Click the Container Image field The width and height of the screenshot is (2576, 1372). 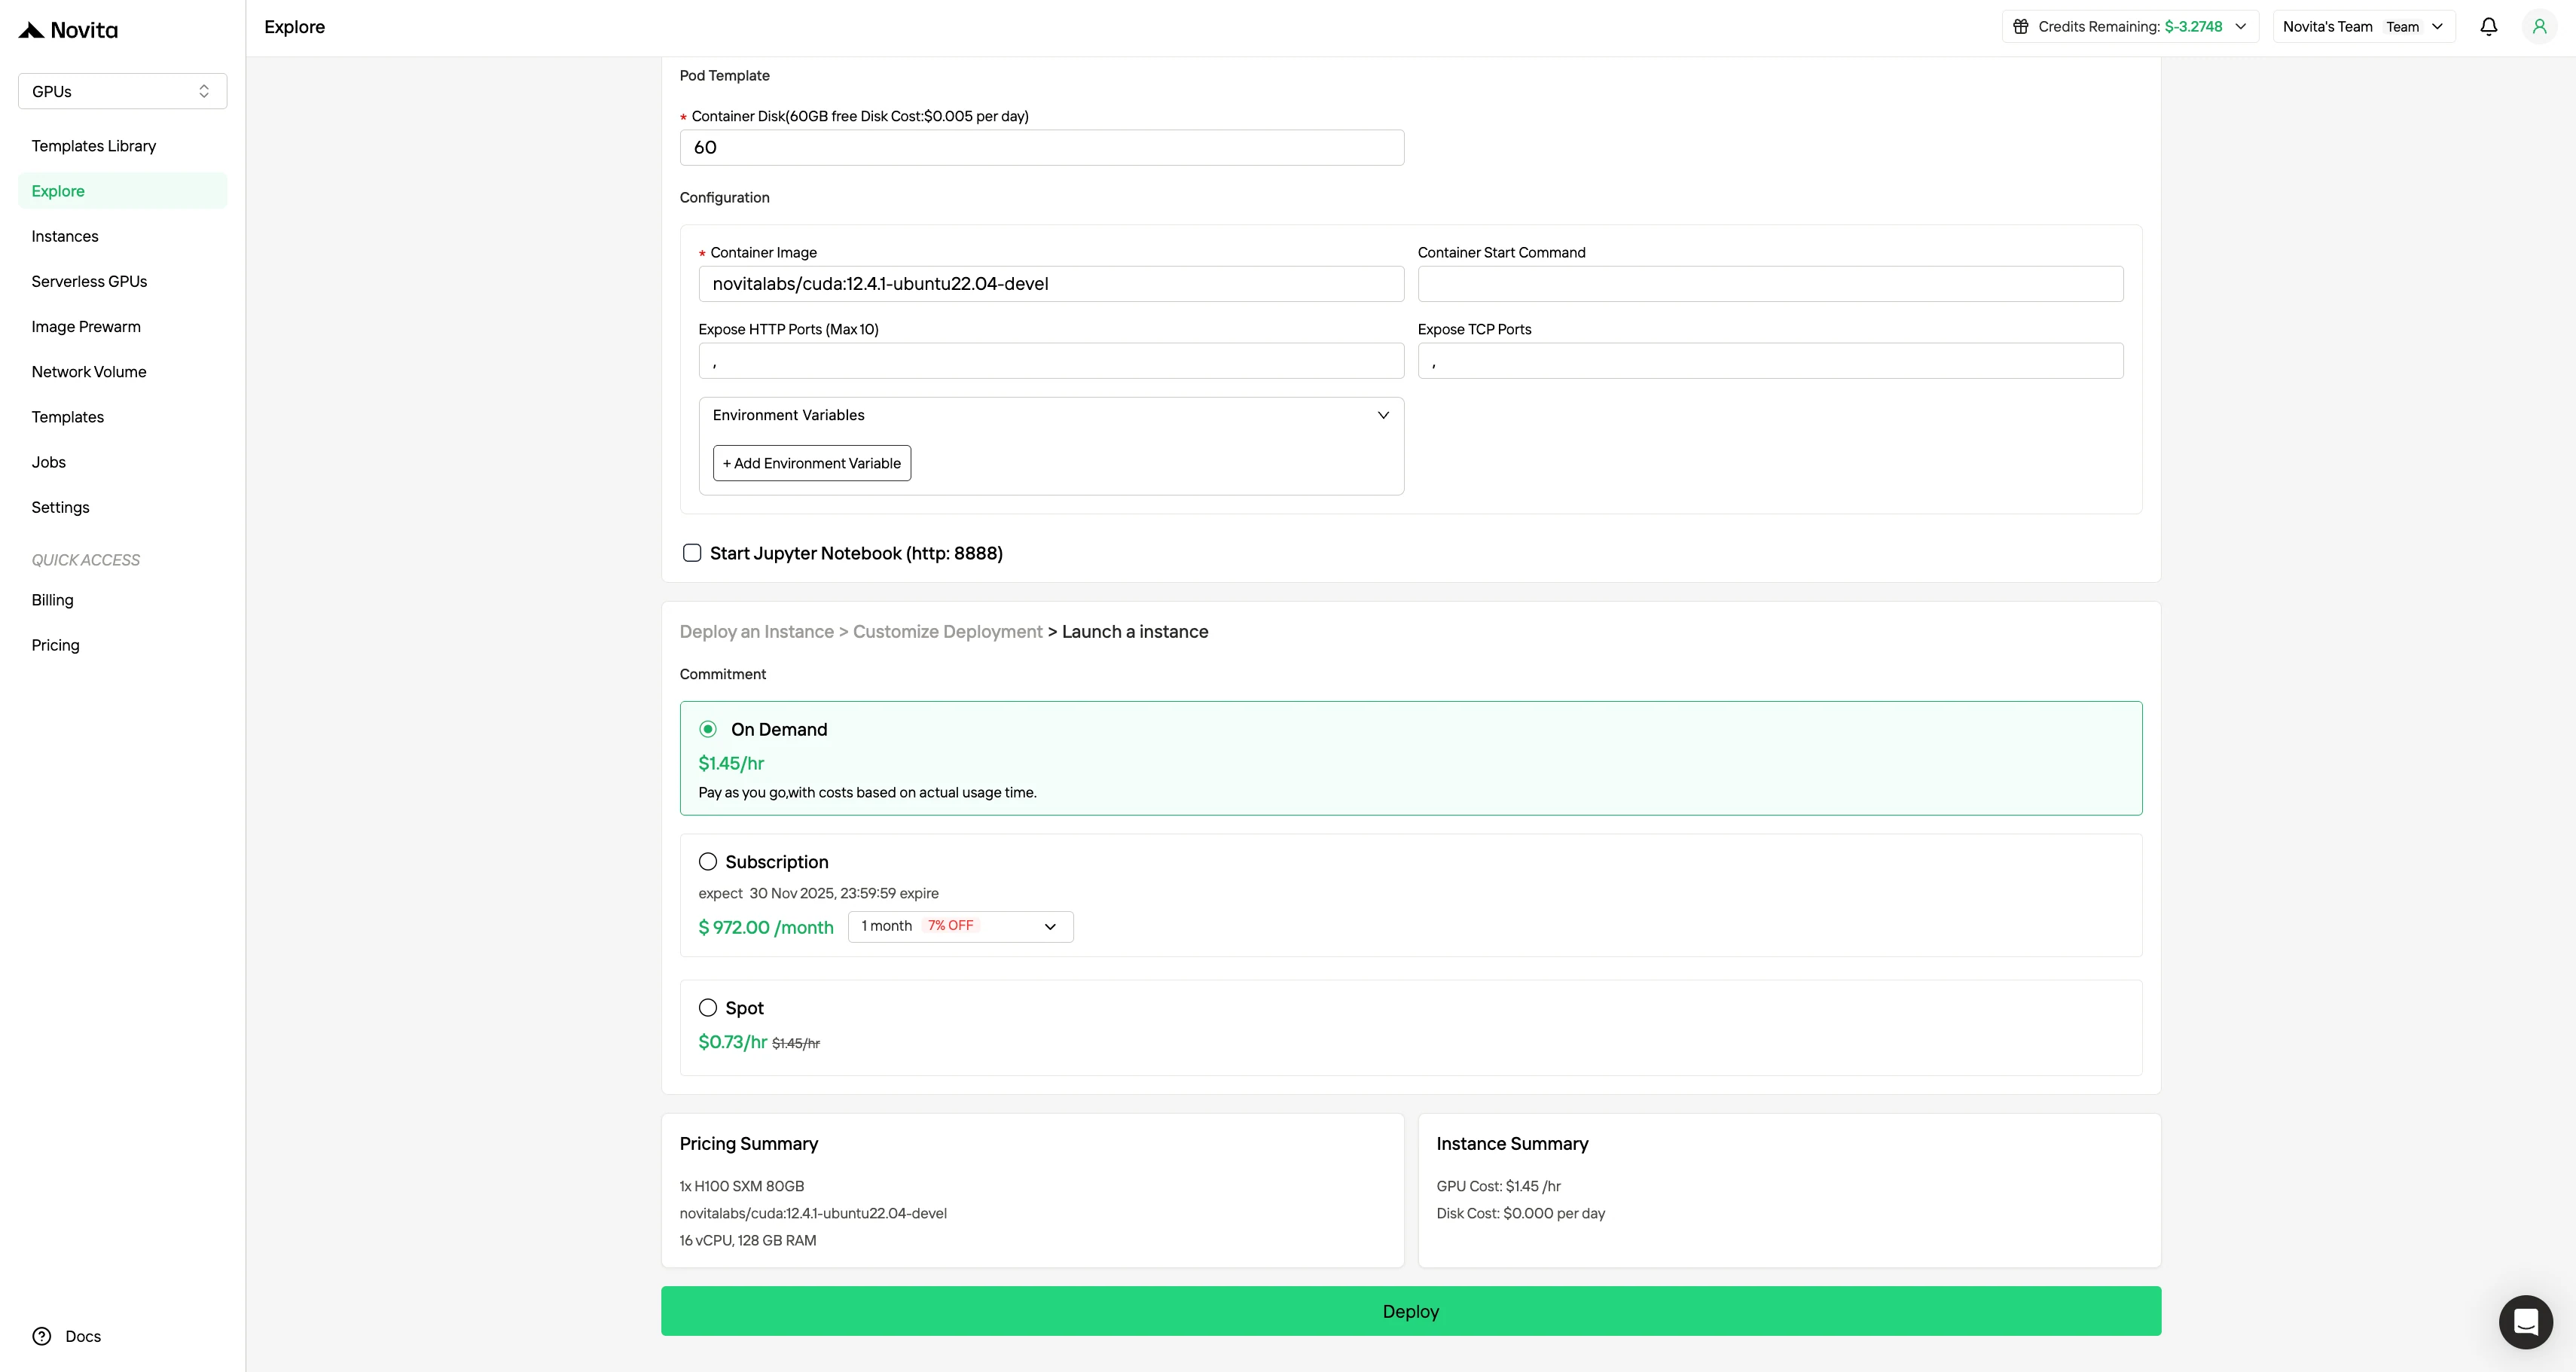1050,284
